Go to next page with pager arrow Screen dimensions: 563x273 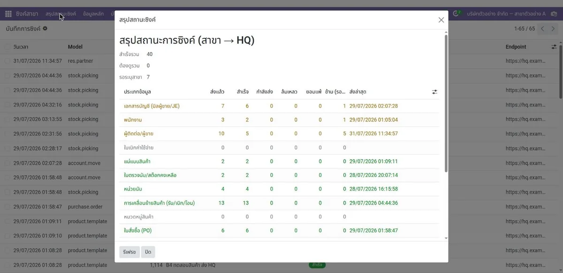(x=554, y=29)
